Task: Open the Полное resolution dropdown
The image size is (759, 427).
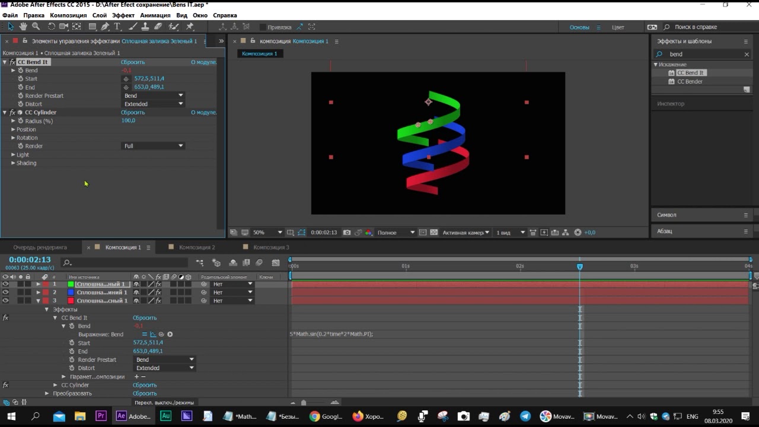Action: pyautogui.click(x=396, y=232)
